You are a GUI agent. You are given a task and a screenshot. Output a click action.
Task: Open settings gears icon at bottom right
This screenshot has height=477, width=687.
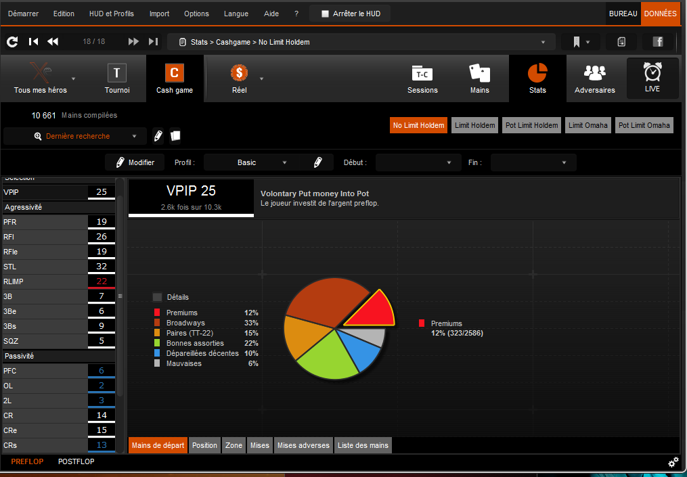click(673, 463)
